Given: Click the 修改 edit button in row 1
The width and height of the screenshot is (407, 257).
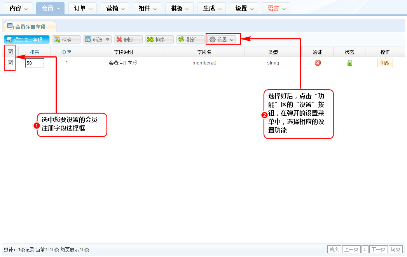Looking at the screenshot, I should (384, 63).
